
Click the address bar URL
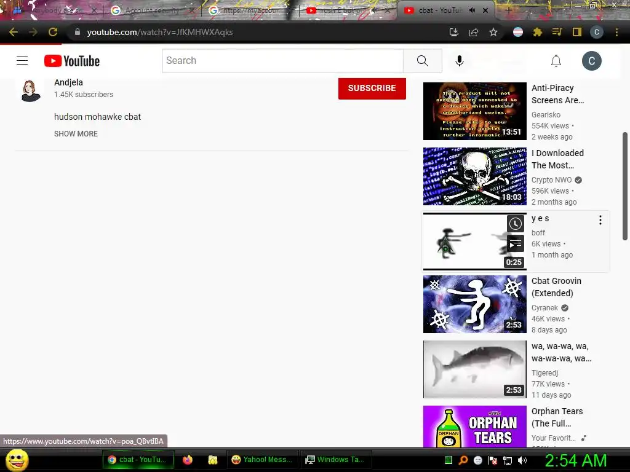coord(160,32)
